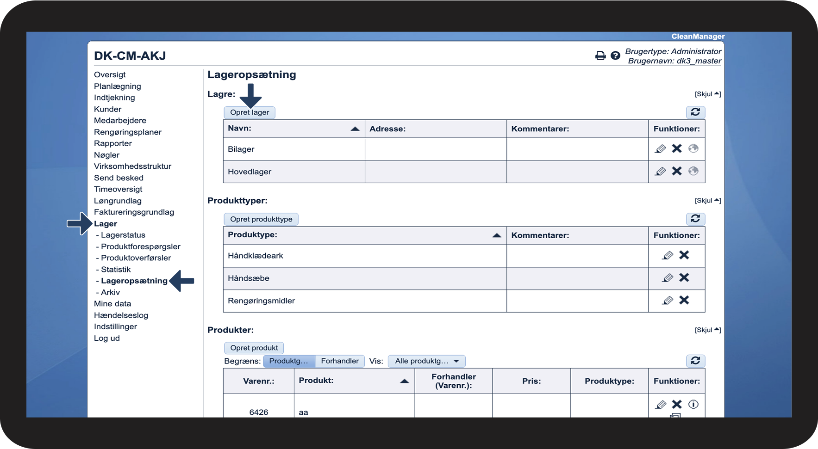Toggle the Produktgruppe filter option
This screenshot has height=449, width=818.
pos(289,361)
